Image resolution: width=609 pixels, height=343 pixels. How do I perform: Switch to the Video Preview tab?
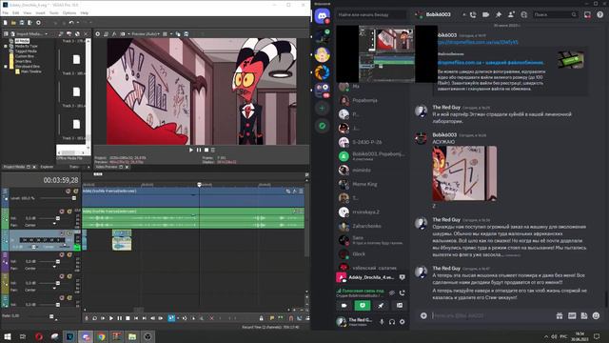107,167
